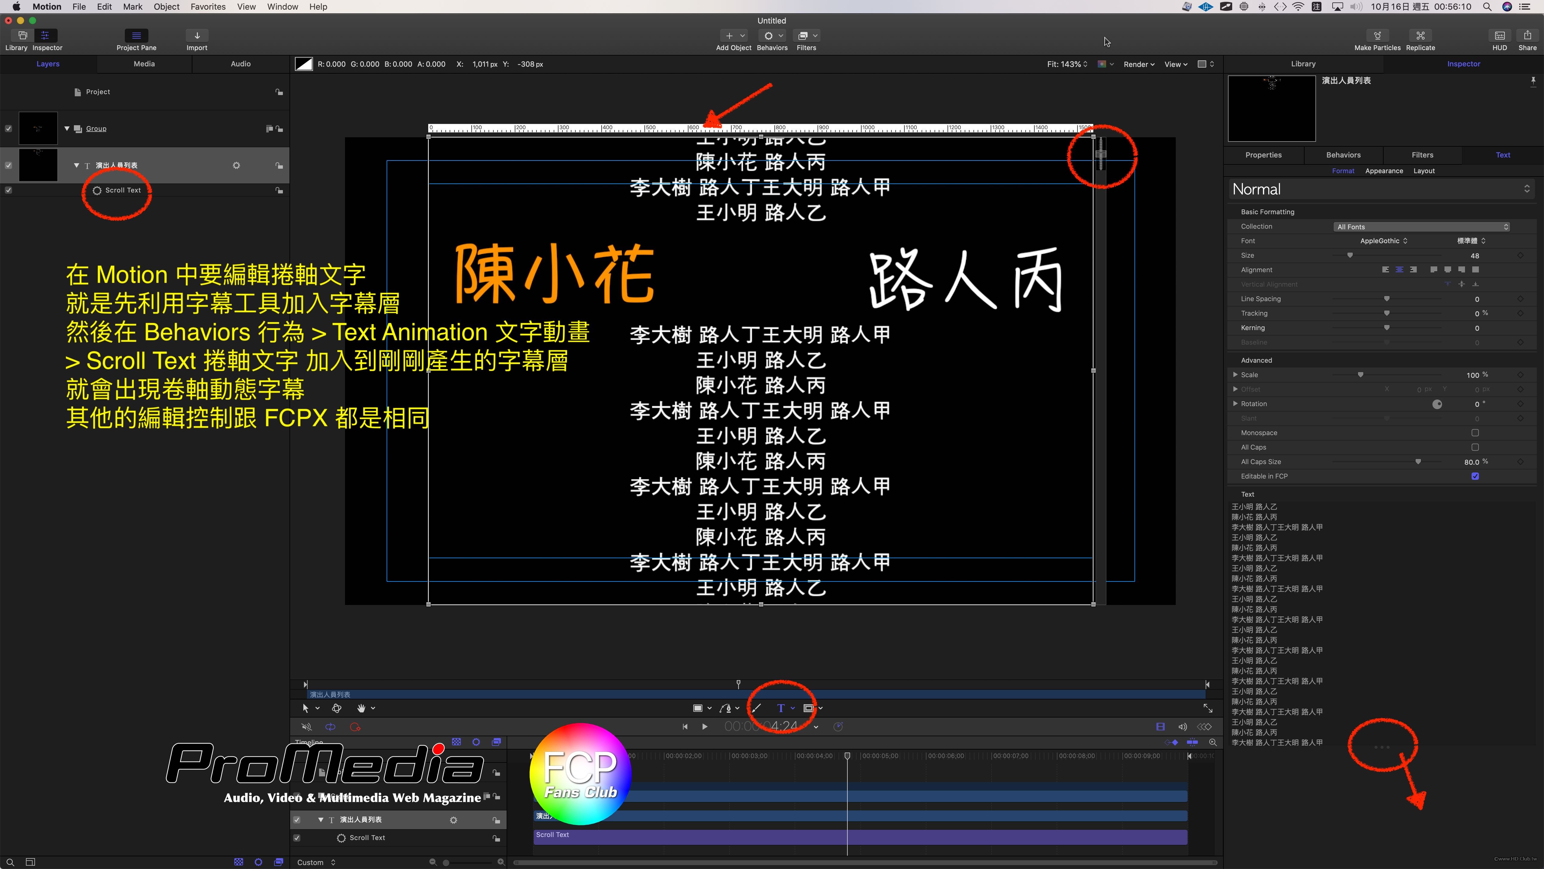Viewport: 1544px width, 869px height.
Task: Select the Text tool in canvas toolbar
Action: click(x=780, y=708)
